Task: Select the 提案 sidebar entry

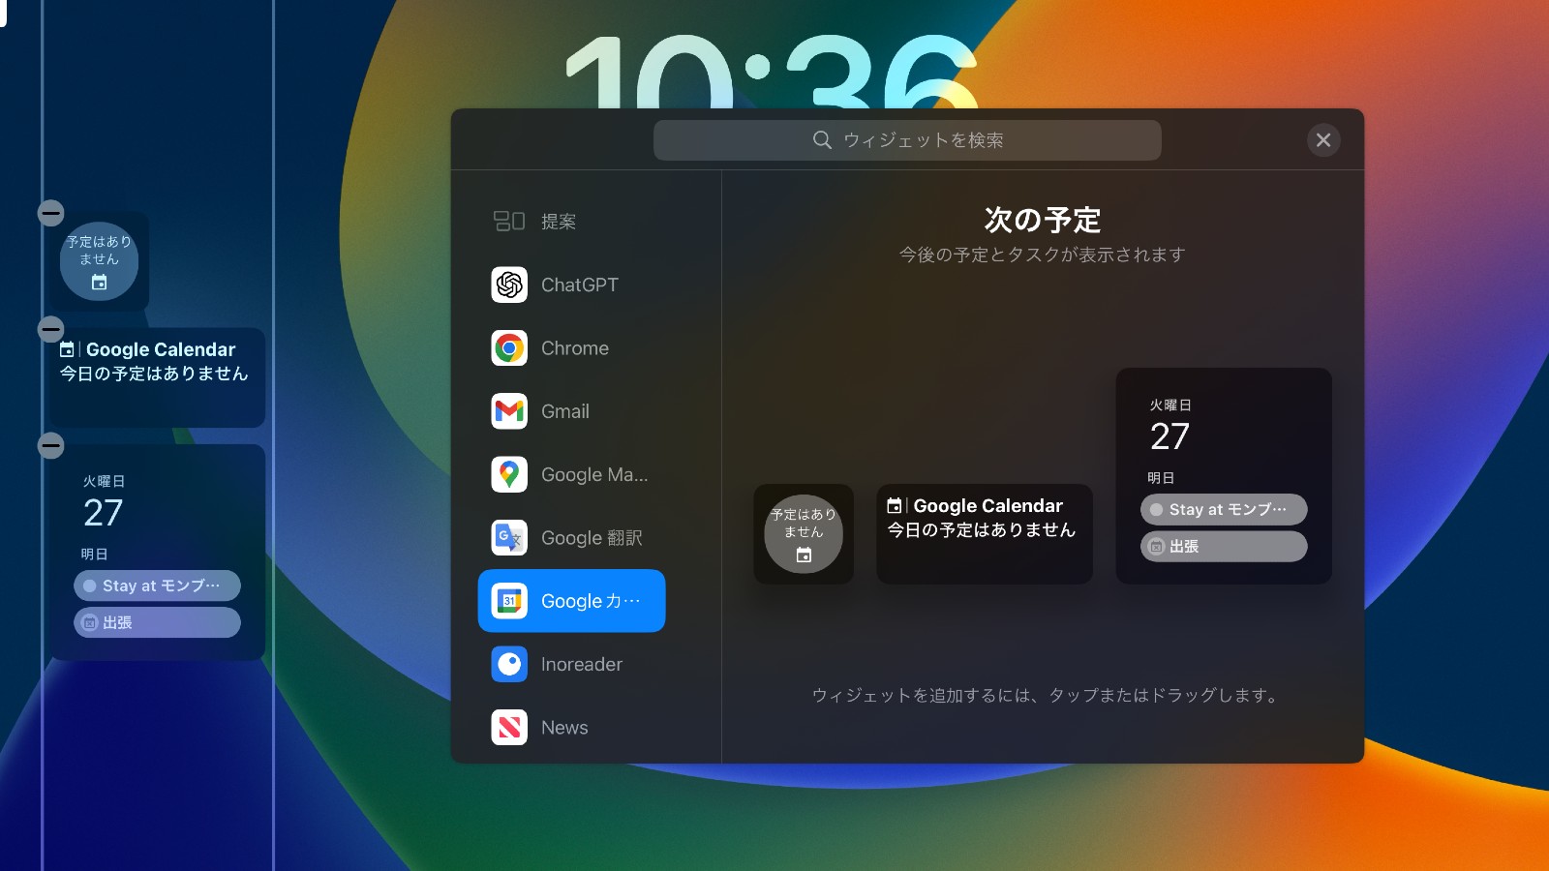Action: [560, 221]
